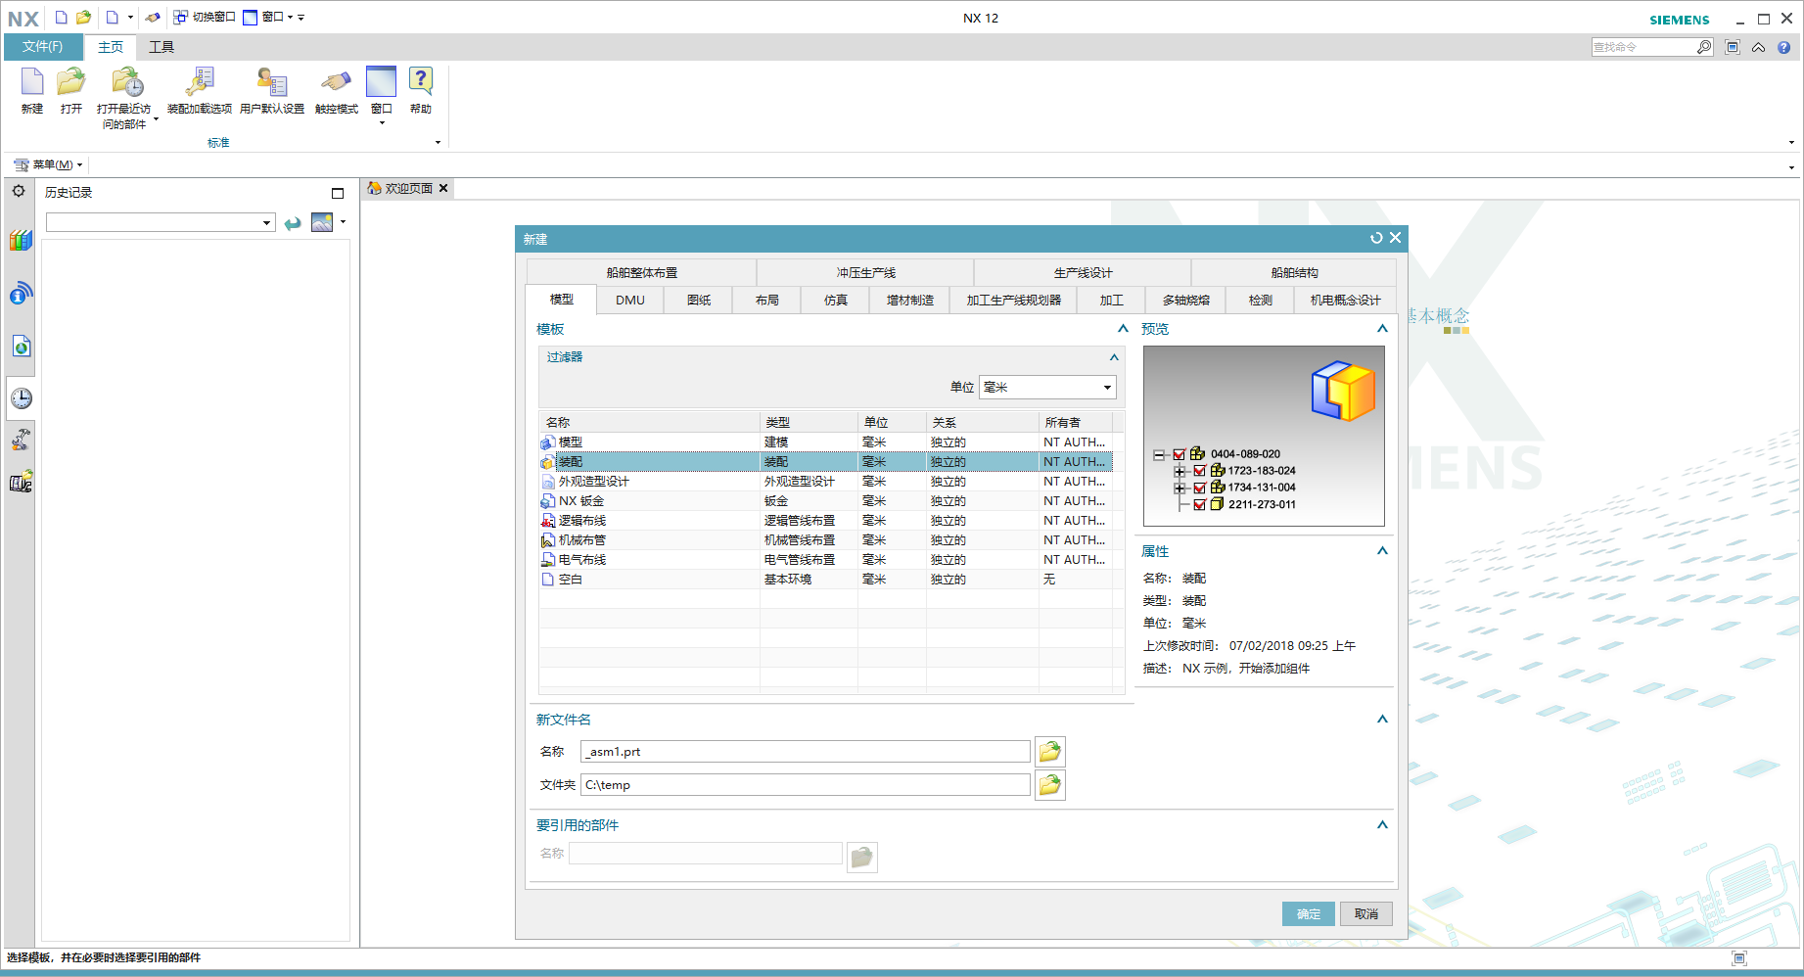Collapse the 预览 preview section
Image resolution: width=1804 pixels, height=977 pixels.
click(1382, 329)
